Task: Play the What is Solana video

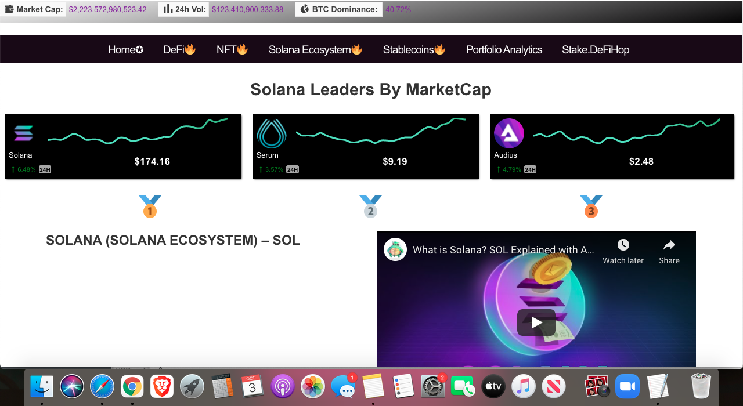Action: pyautogui.click(x=536, y=322)
